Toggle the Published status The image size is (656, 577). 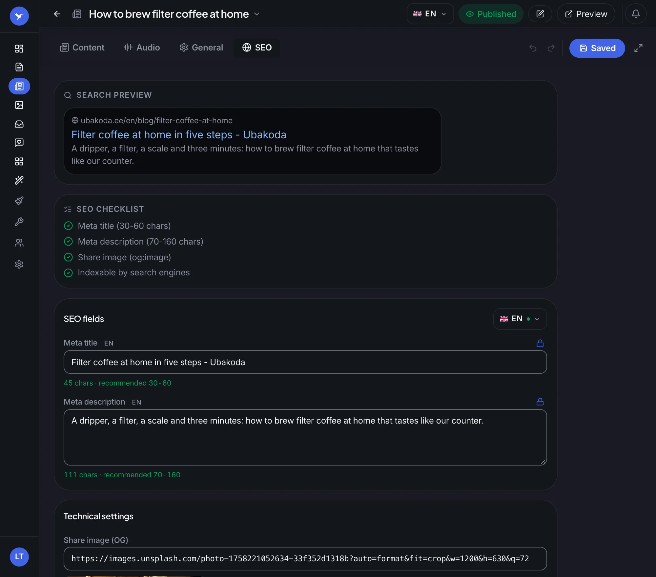click(x=491, y=14)
